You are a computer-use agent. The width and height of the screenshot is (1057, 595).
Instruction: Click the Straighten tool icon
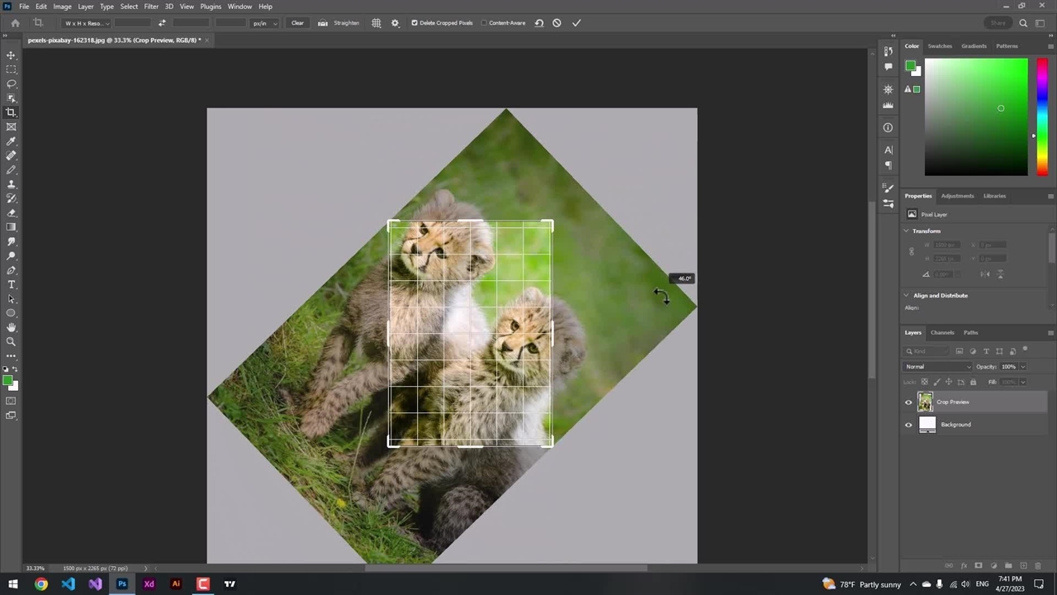[x=323, y=23]
